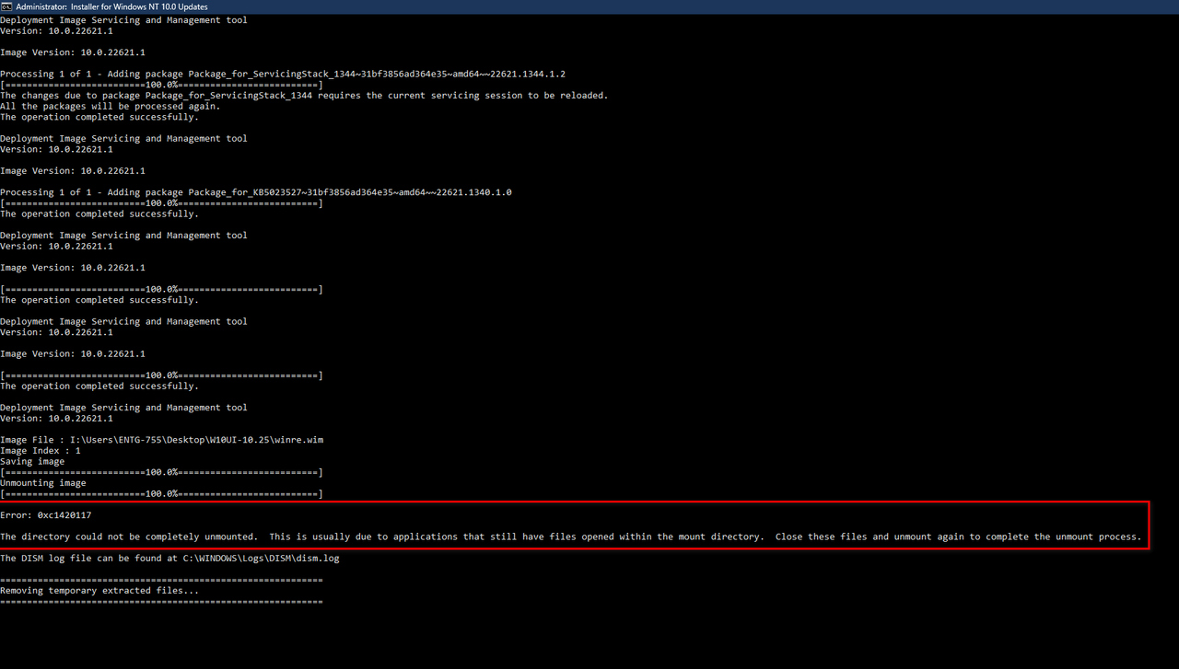
Task: Click 'Removing temporary extracted files...' text
Action: (99, 591)
